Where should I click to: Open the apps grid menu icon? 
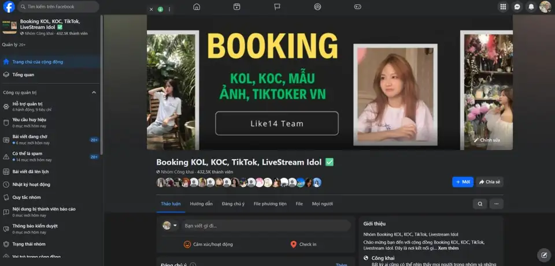pyautogui.click(x=502, y=7)
